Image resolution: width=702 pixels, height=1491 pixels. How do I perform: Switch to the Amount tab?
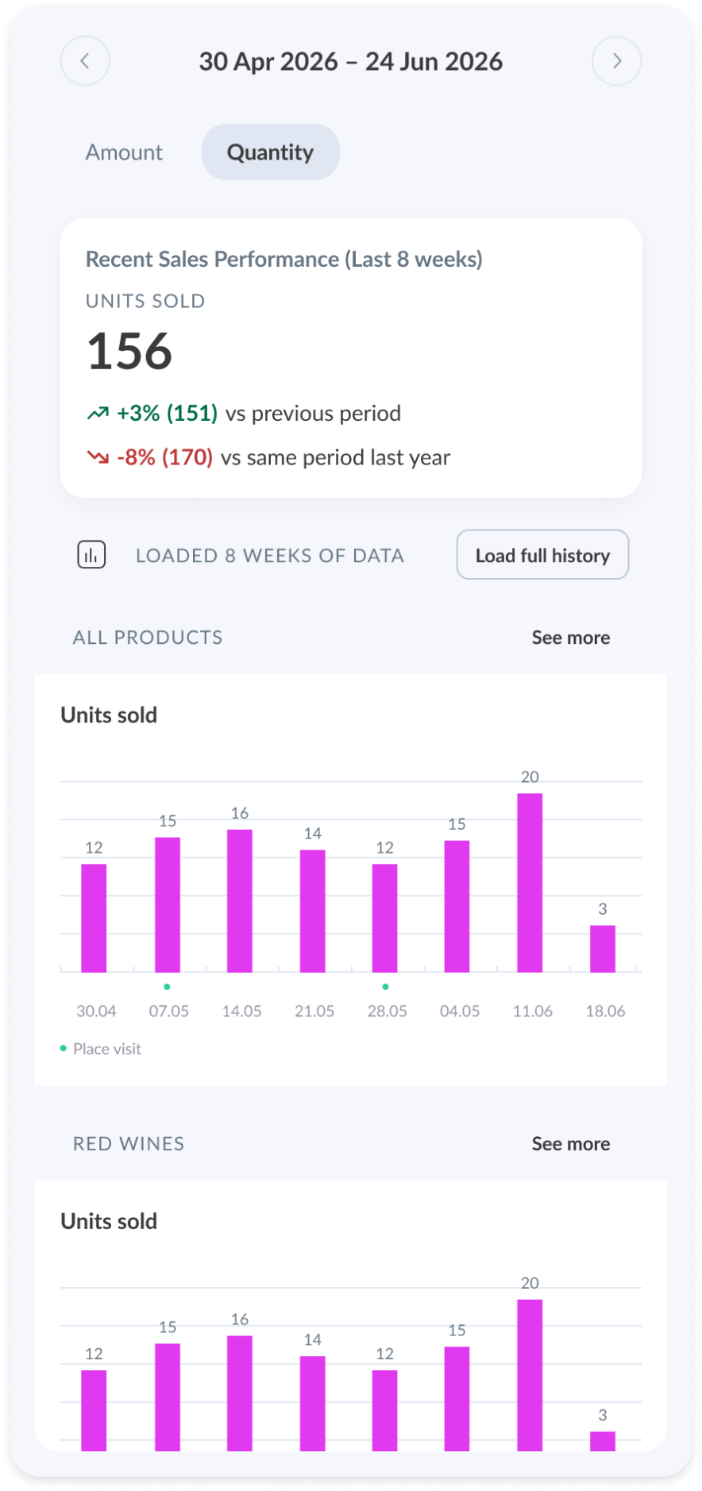pos(124,152)
